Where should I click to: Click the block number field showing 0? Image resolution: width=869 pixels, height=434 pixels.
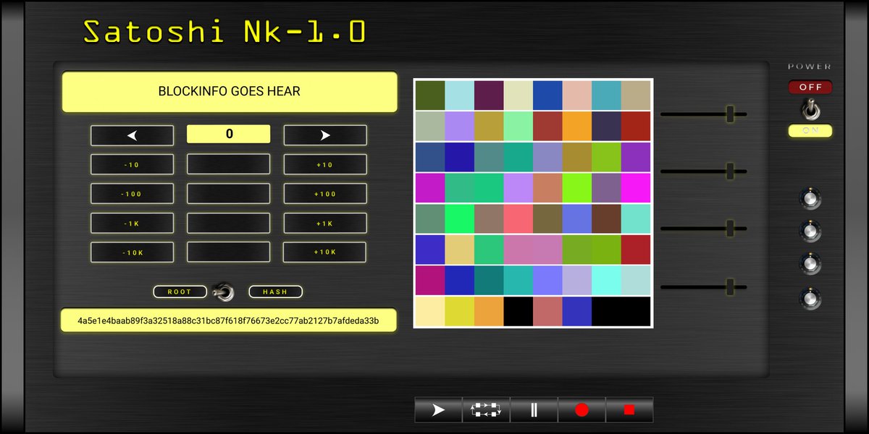pyautogui.click(x=228, y=134)
